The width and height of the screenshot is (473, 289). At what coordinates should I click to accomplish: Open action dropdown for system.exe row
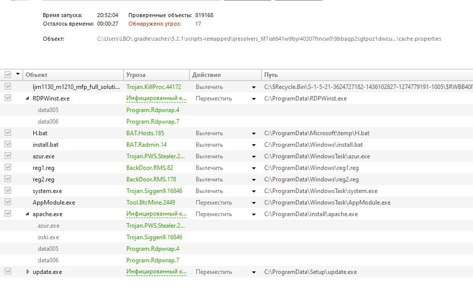point(254,191)
